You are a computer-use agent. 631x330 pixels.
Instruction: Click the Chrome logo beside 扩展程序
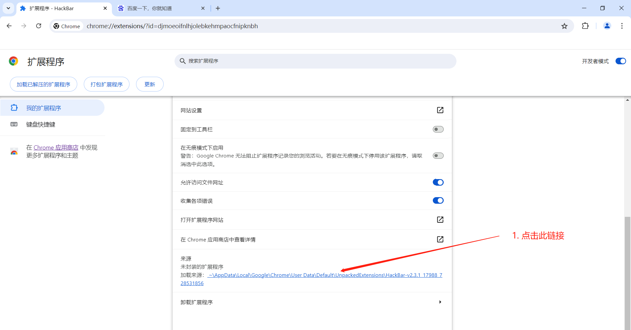13,61
